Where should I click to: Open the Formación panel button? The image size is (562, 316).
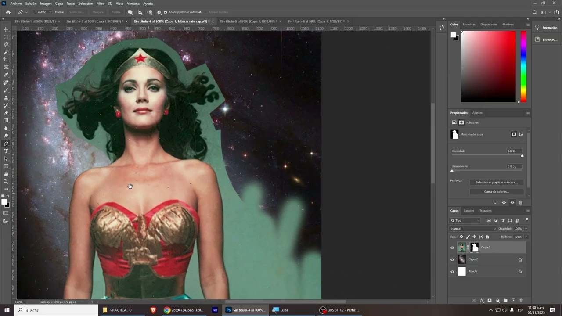pyautogui.click(x=546, y=28)
